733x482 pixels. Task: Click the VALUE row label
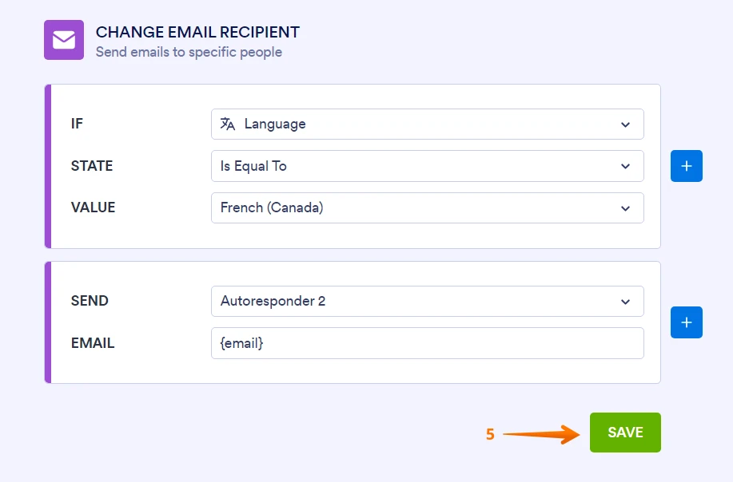[93, 207]
